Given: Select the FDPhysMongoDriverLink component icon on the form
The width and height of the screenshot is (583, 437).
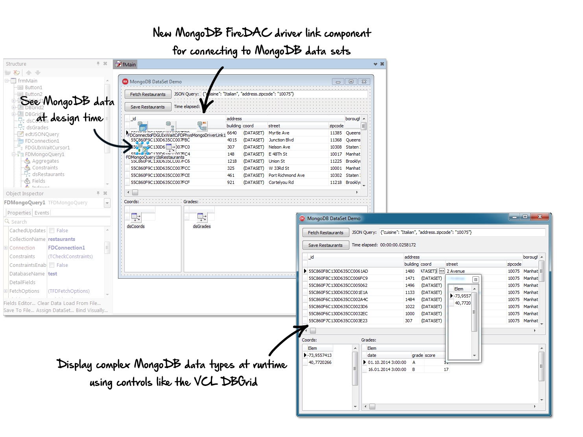Looking at the screenshot, I should pyautogui.click(x=202, y=126).
